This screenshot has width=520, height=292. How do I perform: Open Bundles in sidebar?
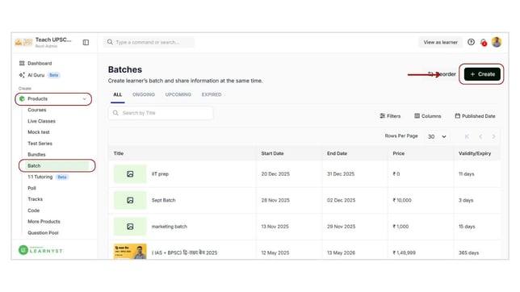point(36,155)
